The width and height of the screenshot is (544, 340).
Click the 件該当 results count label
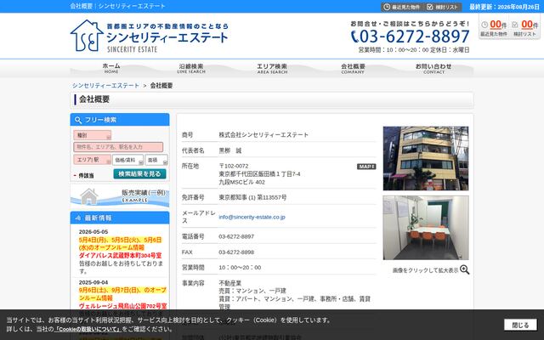pyautogui.click(x=86, y=176)
